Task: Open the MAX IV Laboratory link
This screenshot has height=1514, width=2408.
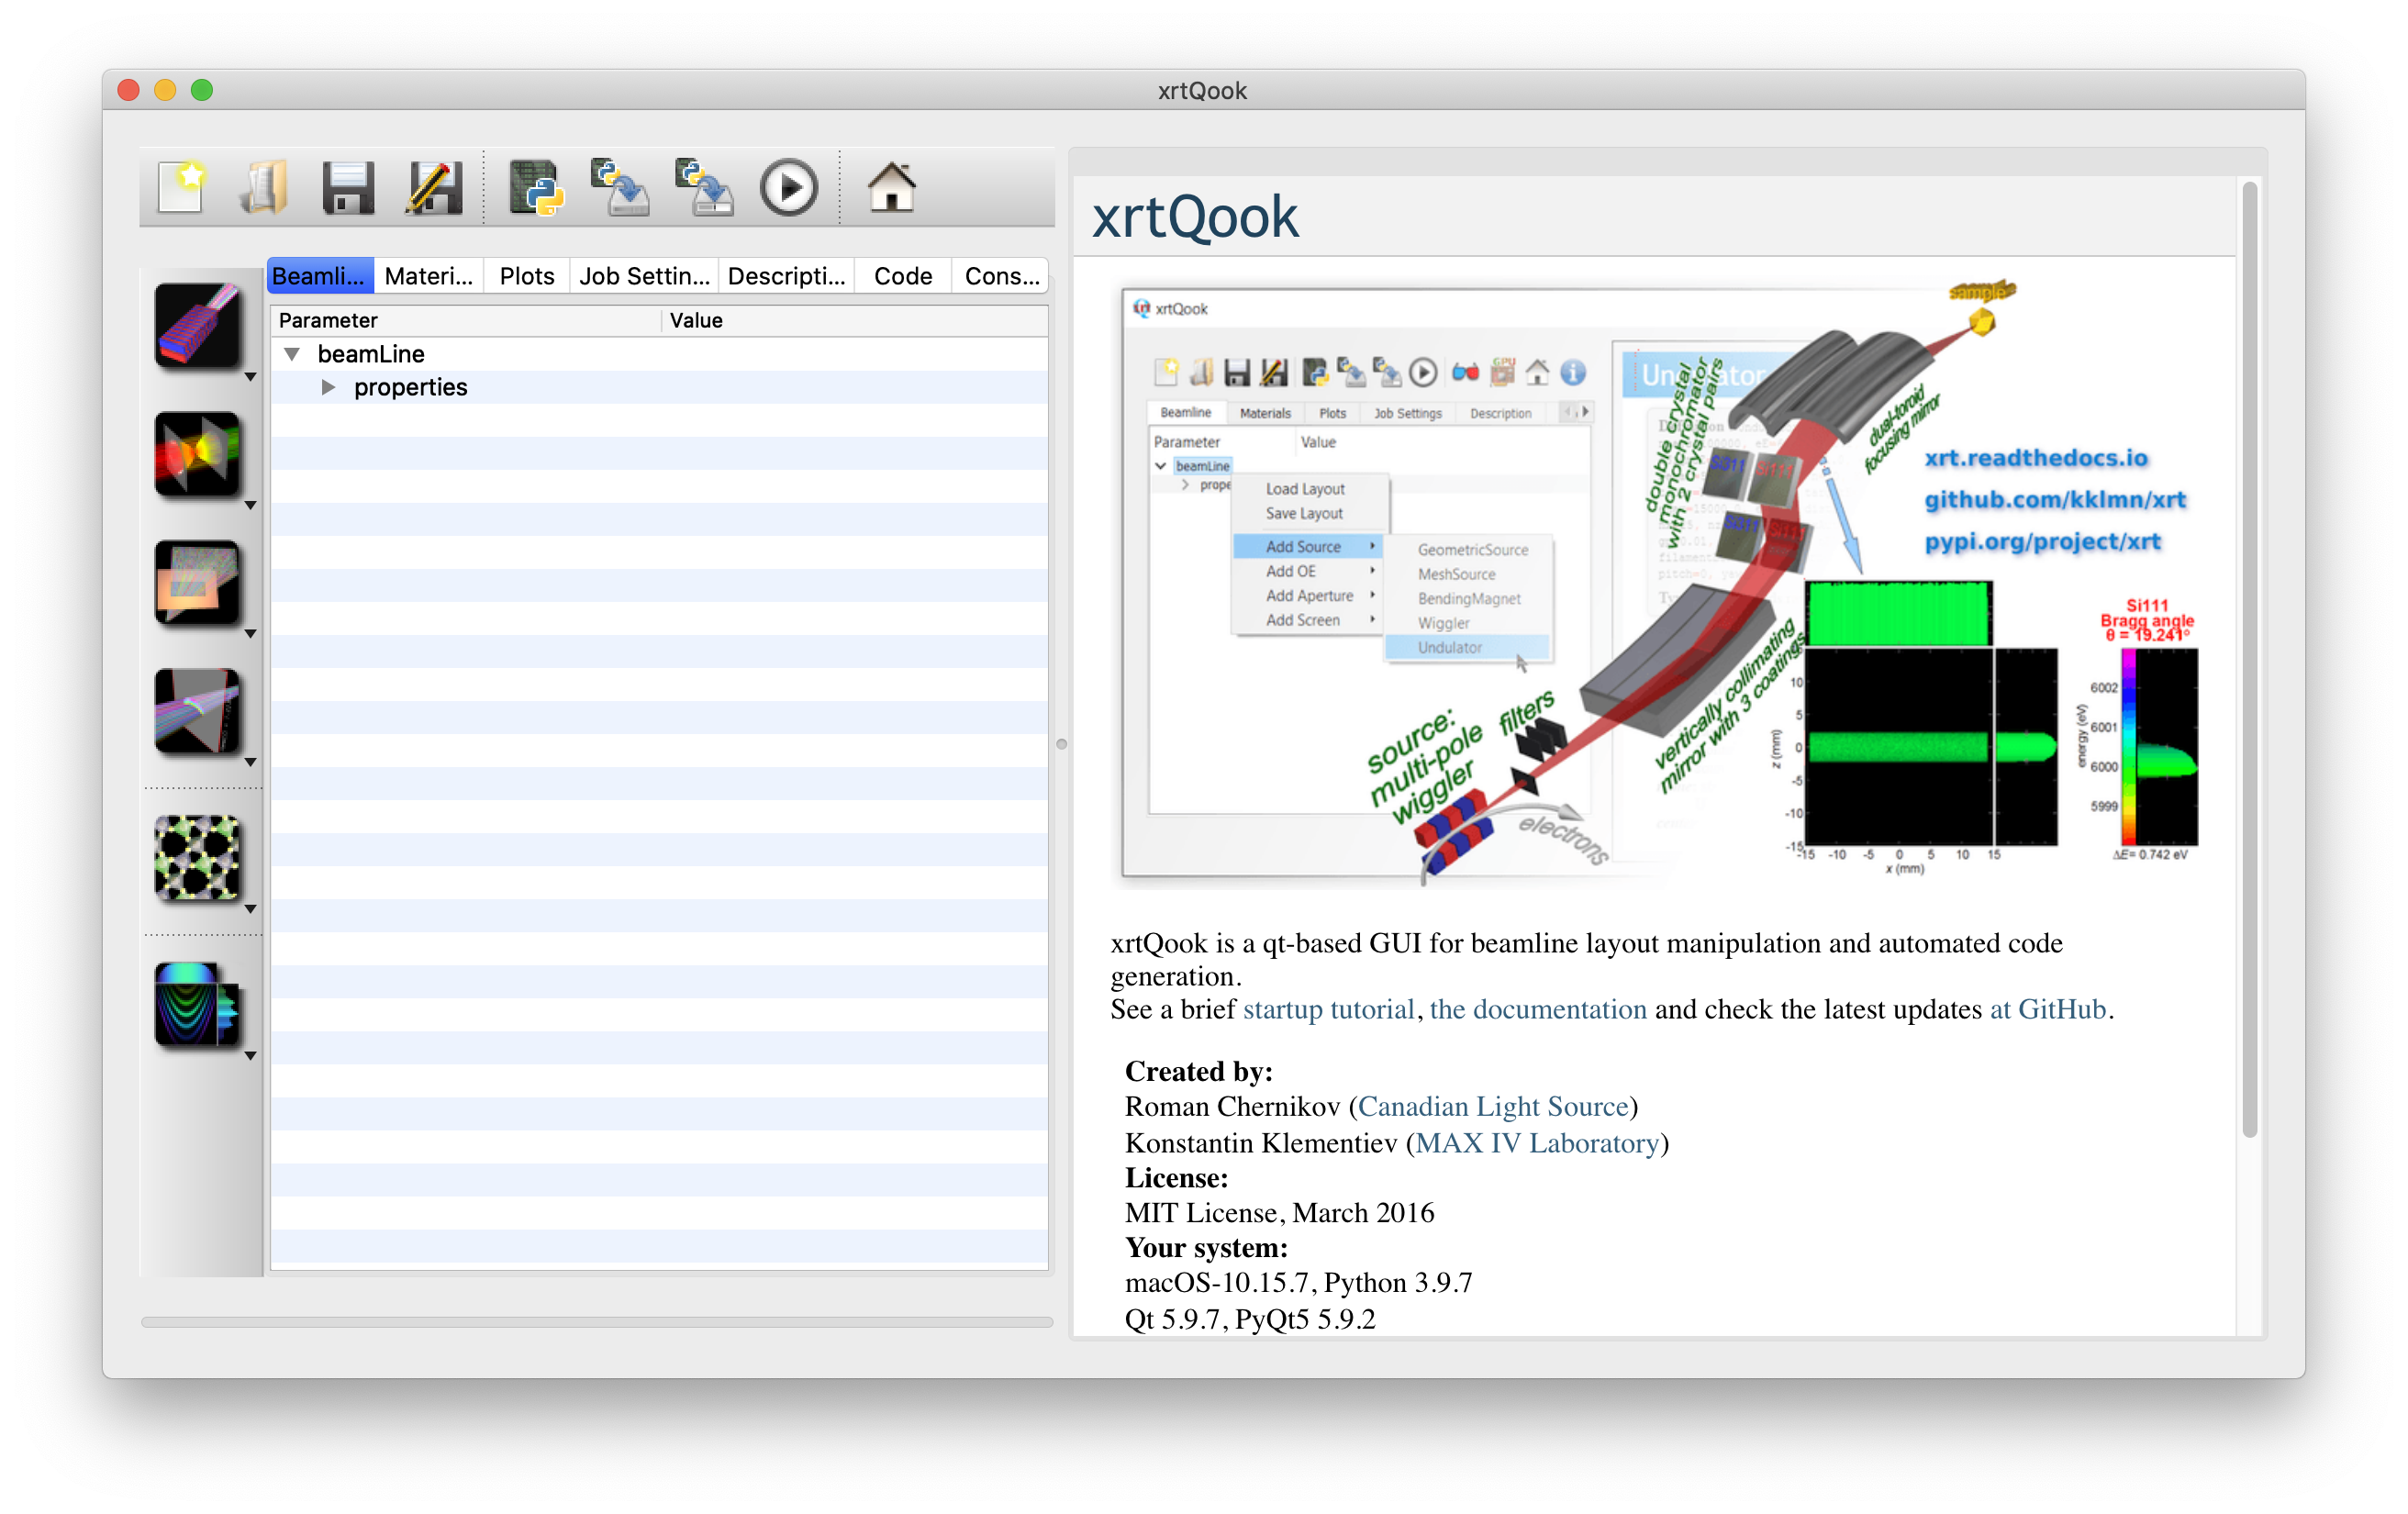Action: click(x=1537, y=1143)
